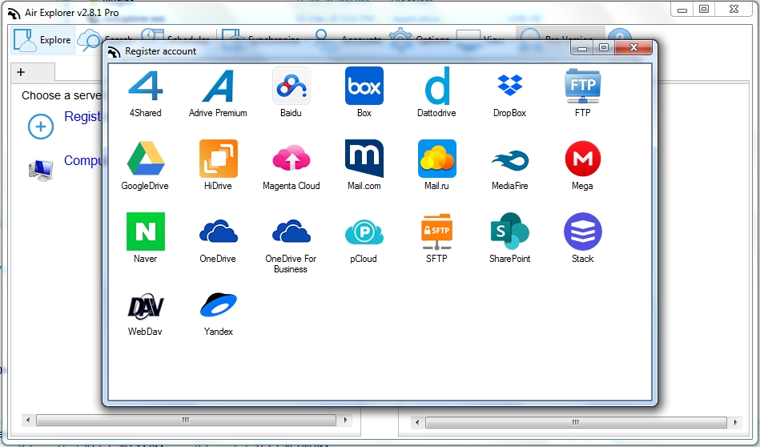This screenshot has height=447, width=760.
Task: Choose the WebDav icon
Action: coord(146,305)
